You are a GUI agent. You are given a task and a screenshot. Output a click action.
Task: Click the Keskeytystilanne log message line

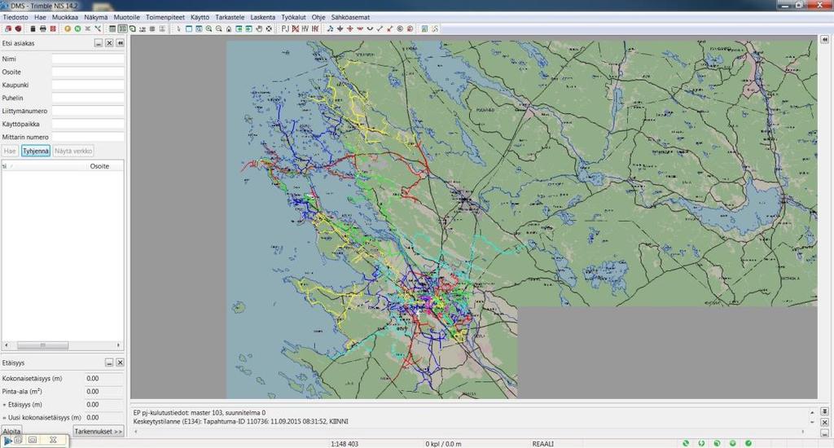tap(240, 421)
